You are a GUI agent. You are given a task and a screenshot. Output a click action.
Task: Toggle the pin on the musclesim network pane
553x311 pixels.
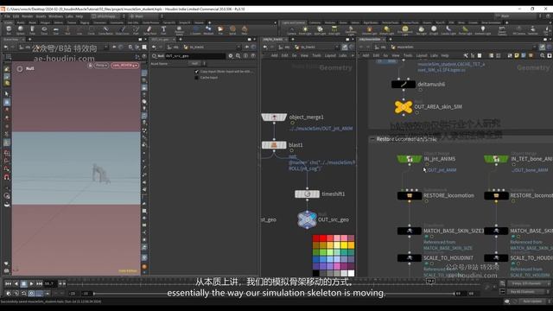(543, 47)
